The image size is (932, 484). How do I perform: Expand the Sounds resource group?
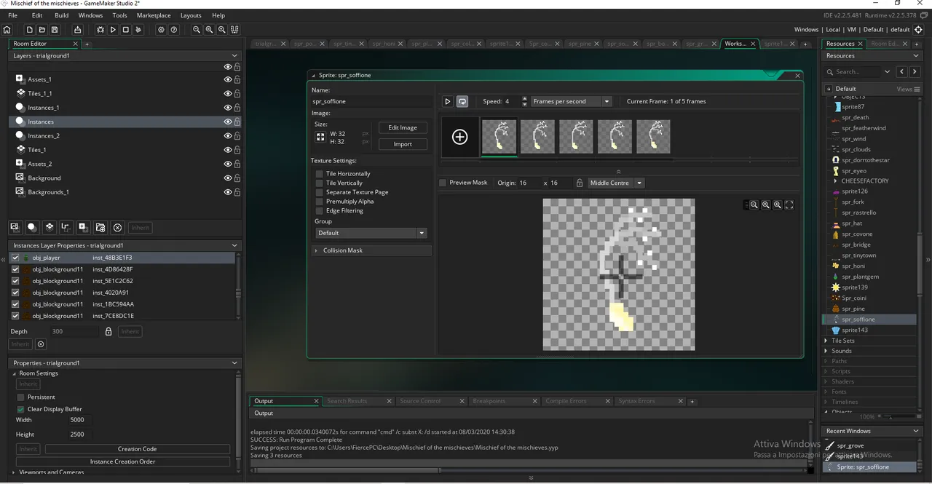[x=826, y=351]
